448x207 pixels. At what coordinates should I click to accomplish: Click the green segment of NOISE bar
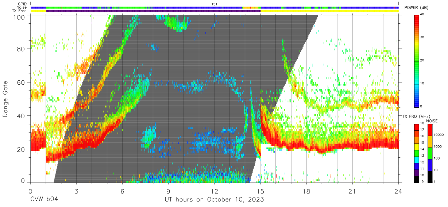429,153
